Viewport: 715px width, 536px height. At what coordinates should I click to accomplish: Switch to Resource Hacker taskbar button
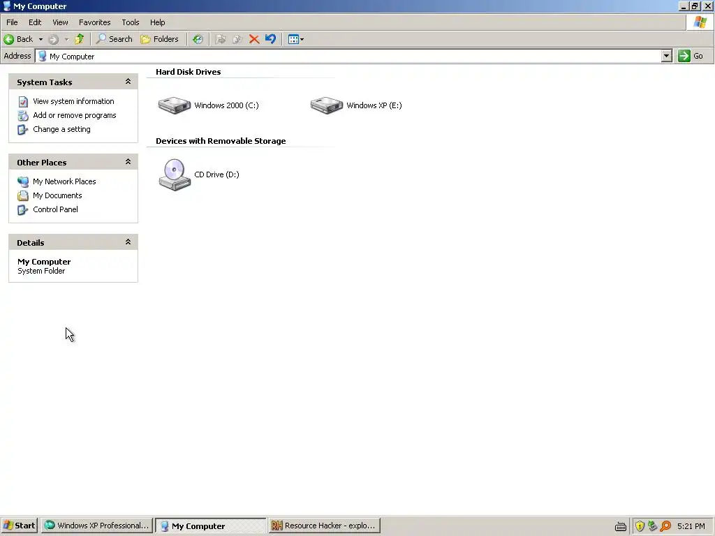point(324,526)
